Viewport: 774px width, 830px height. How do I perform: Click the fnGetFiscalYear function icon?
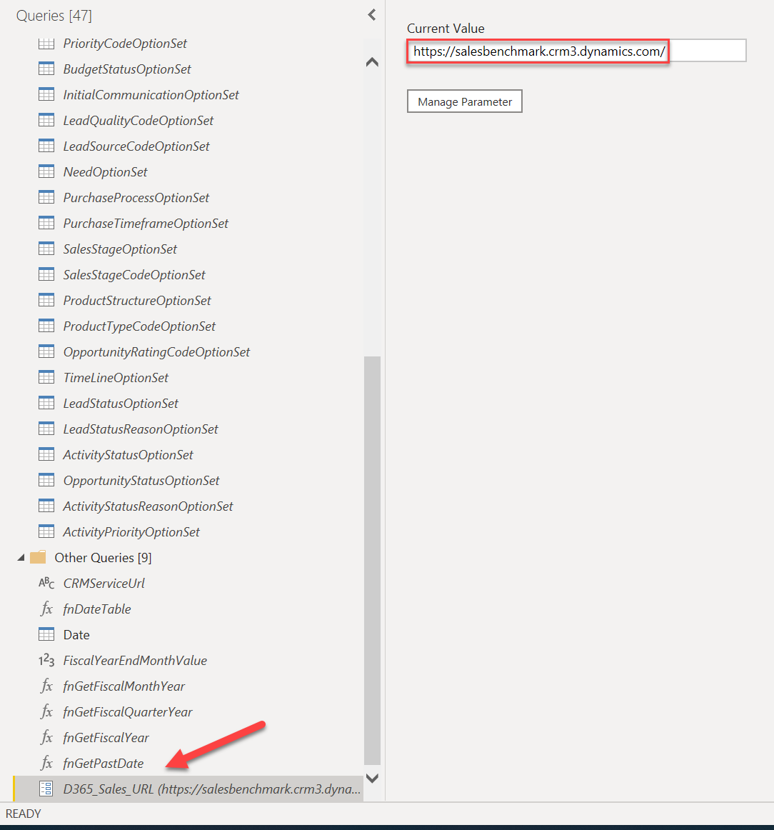pos(46,738)
